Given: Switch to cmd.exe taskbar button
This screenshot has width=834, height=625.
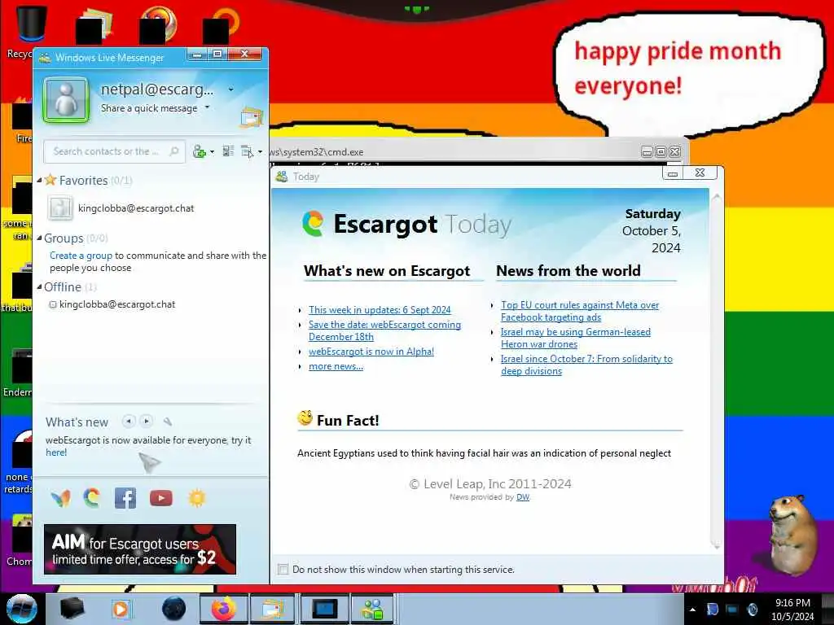Looking at the screenshot, I should click(324, 609).
